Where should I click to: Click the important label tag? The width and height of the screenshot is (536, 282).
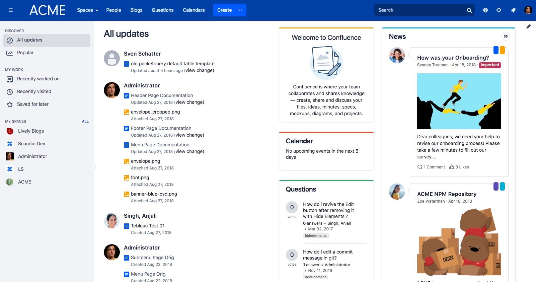pos(490,65)
